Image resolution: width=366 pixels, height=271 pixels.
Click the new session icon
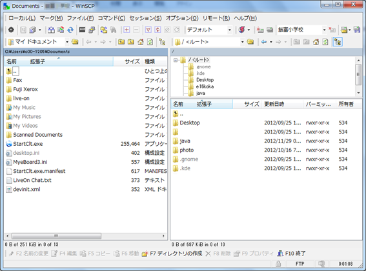[259, 30]
